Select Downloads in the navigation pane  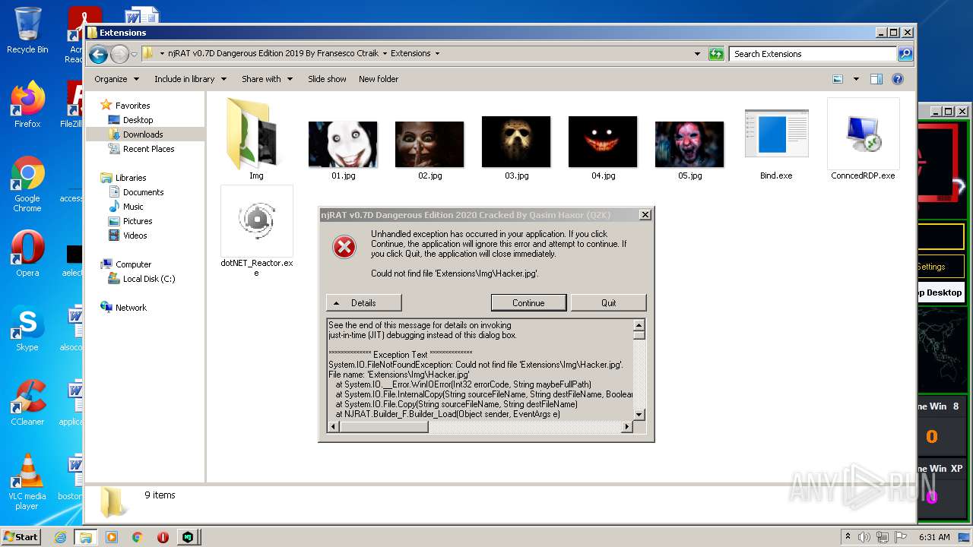click(143, 134)
